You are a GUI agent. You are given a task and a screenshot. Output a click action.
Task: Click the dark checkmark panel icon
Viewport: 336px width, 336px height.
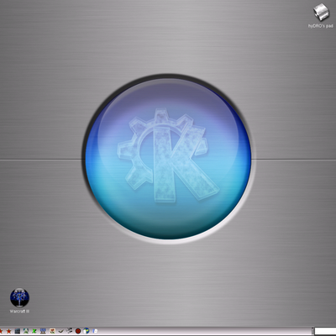click(60, 331)
